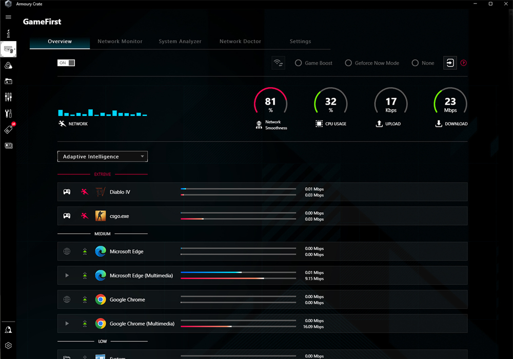Viewport: 513px width, 359px height.
Task: Open the wrench tools icon in the sidebar
Action: coord(8,113)
